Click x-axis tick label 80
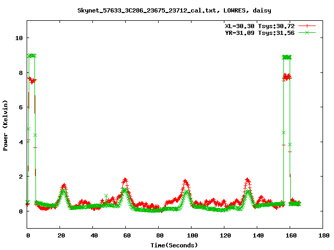The width and height of the screenshot is (334, 250). pyautogui.click(x=160, y=235)
